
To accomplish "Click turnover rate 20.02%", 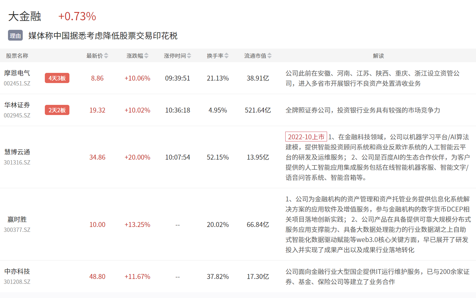I will coord(218,225).
